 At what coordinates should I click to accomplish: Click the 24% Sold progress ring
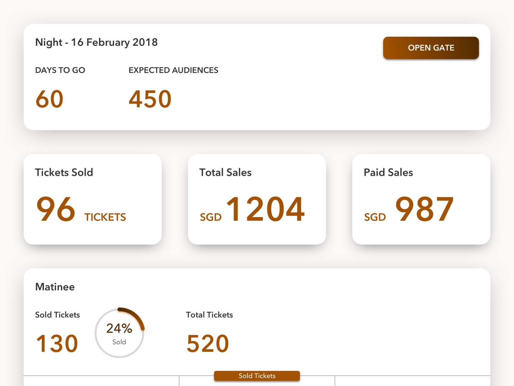(120, 333)
